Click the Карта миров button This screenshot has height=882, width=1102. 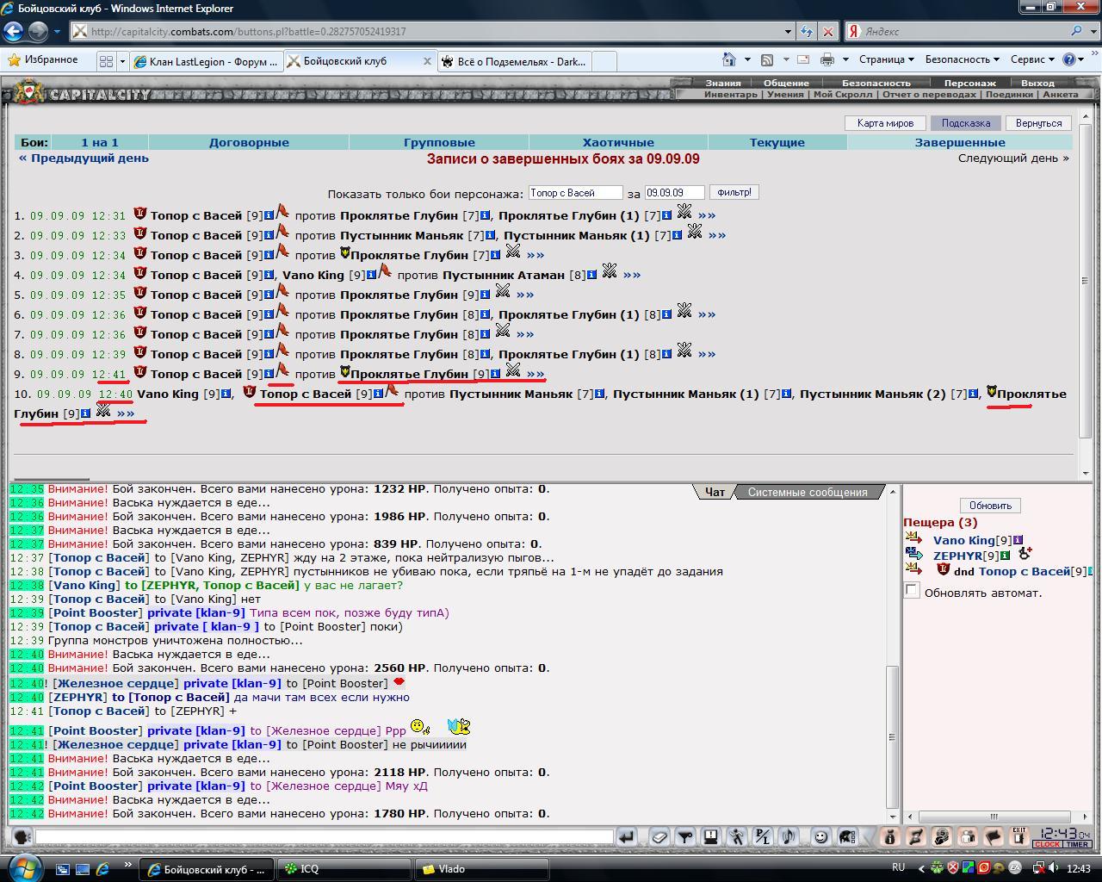click(885, 123)
